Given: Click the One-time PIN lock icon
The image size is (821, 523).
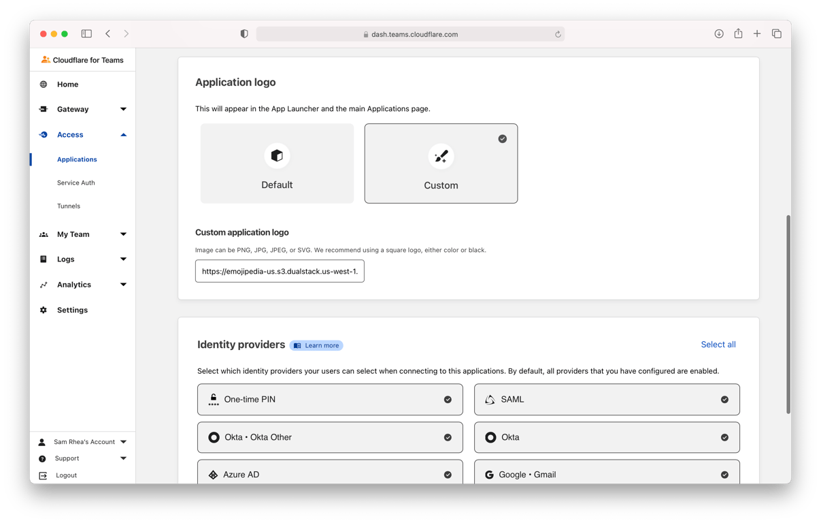Looking at the screenshot, I should tap(214, 400).
